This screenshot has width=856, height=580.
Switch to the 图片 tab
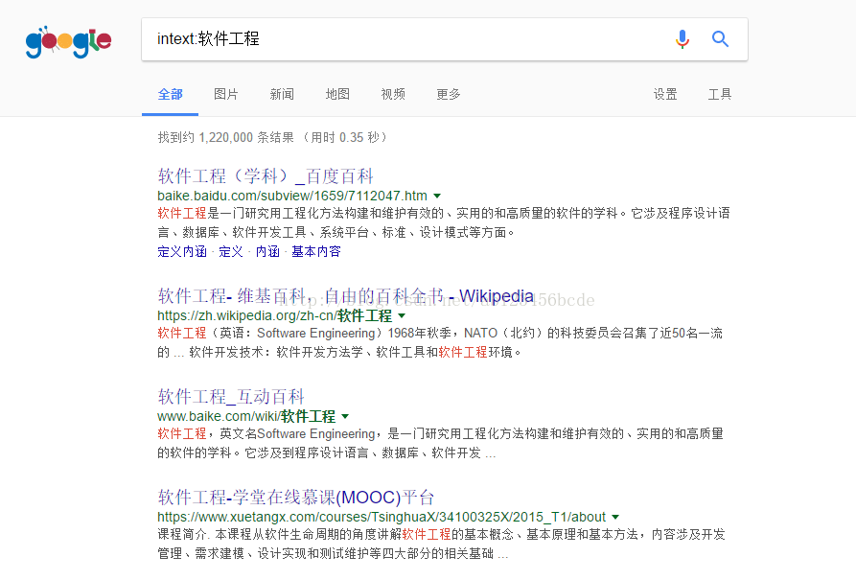coord(226,95)
